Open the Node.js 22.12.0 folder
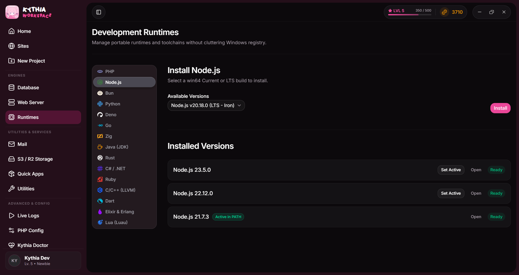Image resolution: width=519 pixels, height=275 pixels. 476,193
